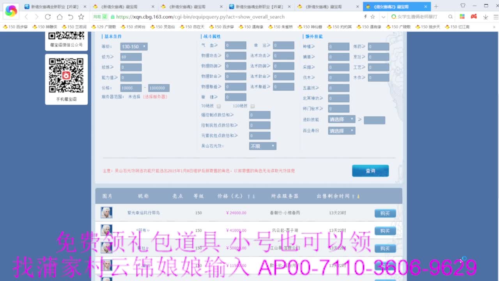Open bookmark 150 灵总仙
The image size is (499, 281).
pyautogui.click(x=162, y=27)
